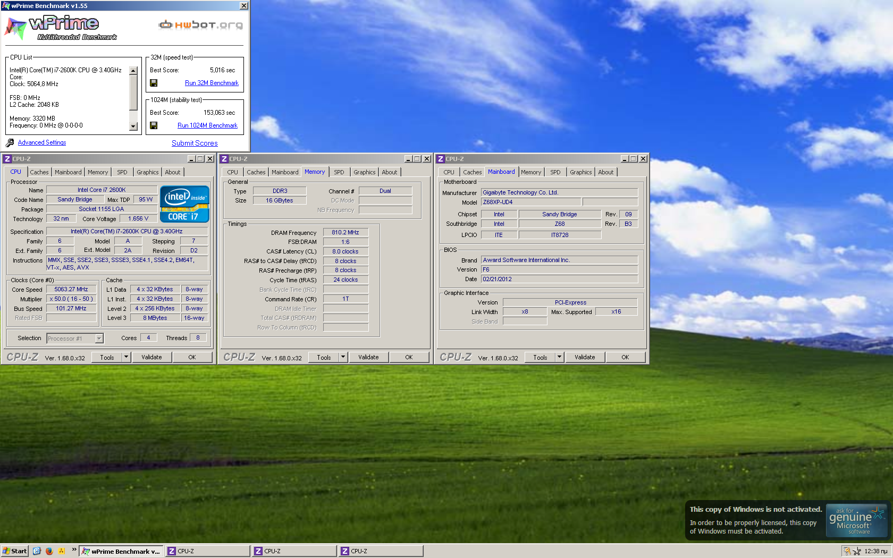The image size is (893, 558).
Task: Open SPD tab in CPU-Z CPU window
Action: (122, 172)
